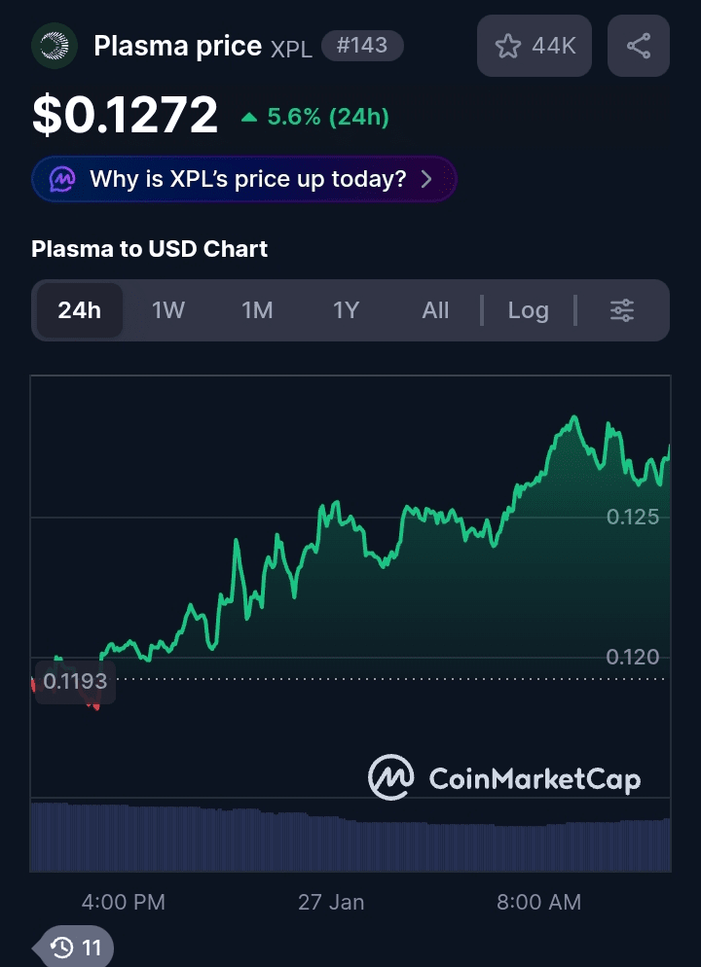Open the share icon button

tap(638, 46)
